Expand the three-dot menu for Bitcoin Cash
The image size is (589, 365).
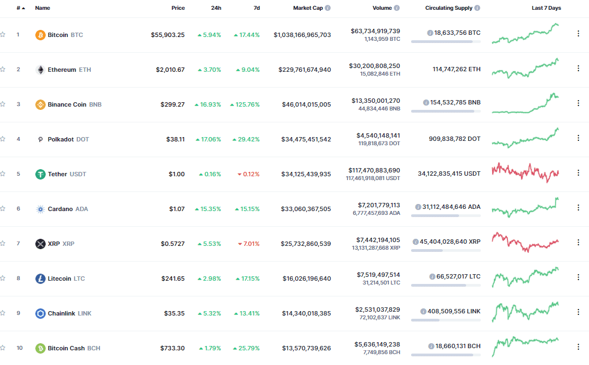578,347
